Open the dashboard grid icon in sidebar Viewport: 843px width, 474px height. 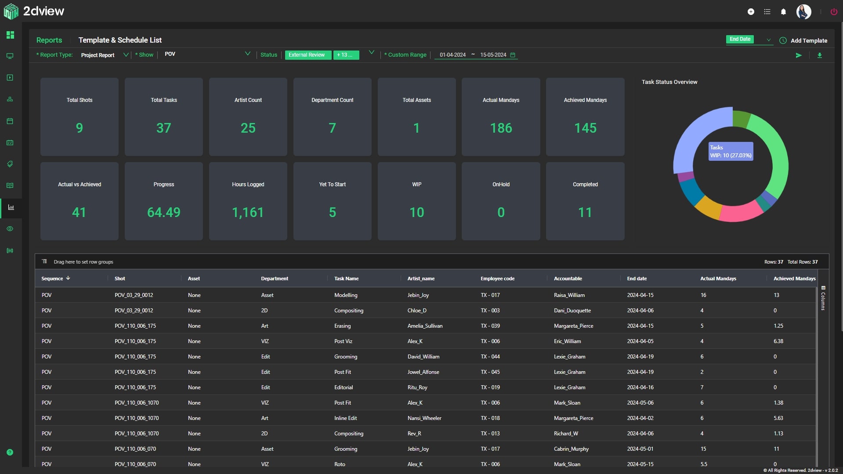(10, 35)
